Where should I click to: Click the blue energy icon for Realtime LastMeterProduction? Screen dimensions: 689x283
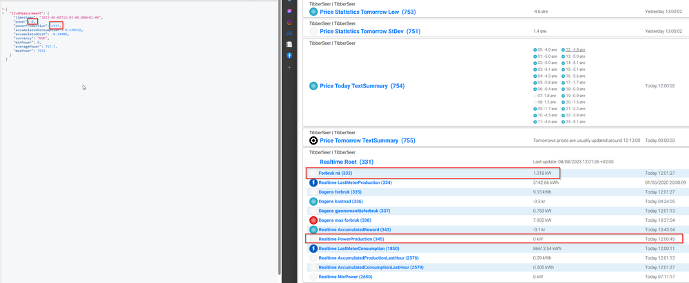click(x=313, y=182)
